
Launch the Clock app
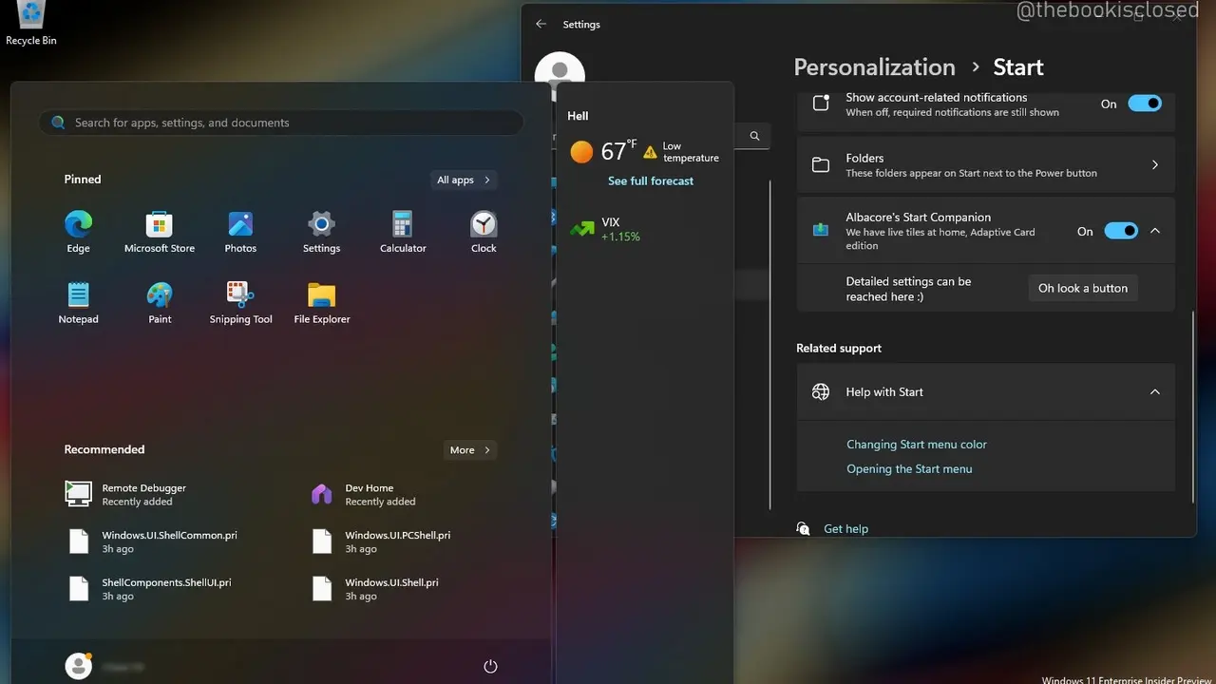pos(484,225)
